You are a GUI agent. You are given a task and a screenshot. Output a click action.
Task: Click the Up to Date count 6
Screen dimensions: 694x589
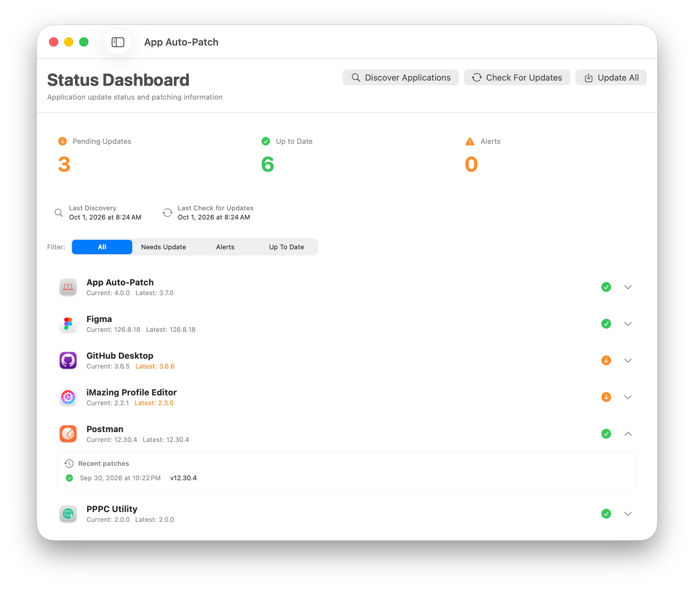point(267,165)
